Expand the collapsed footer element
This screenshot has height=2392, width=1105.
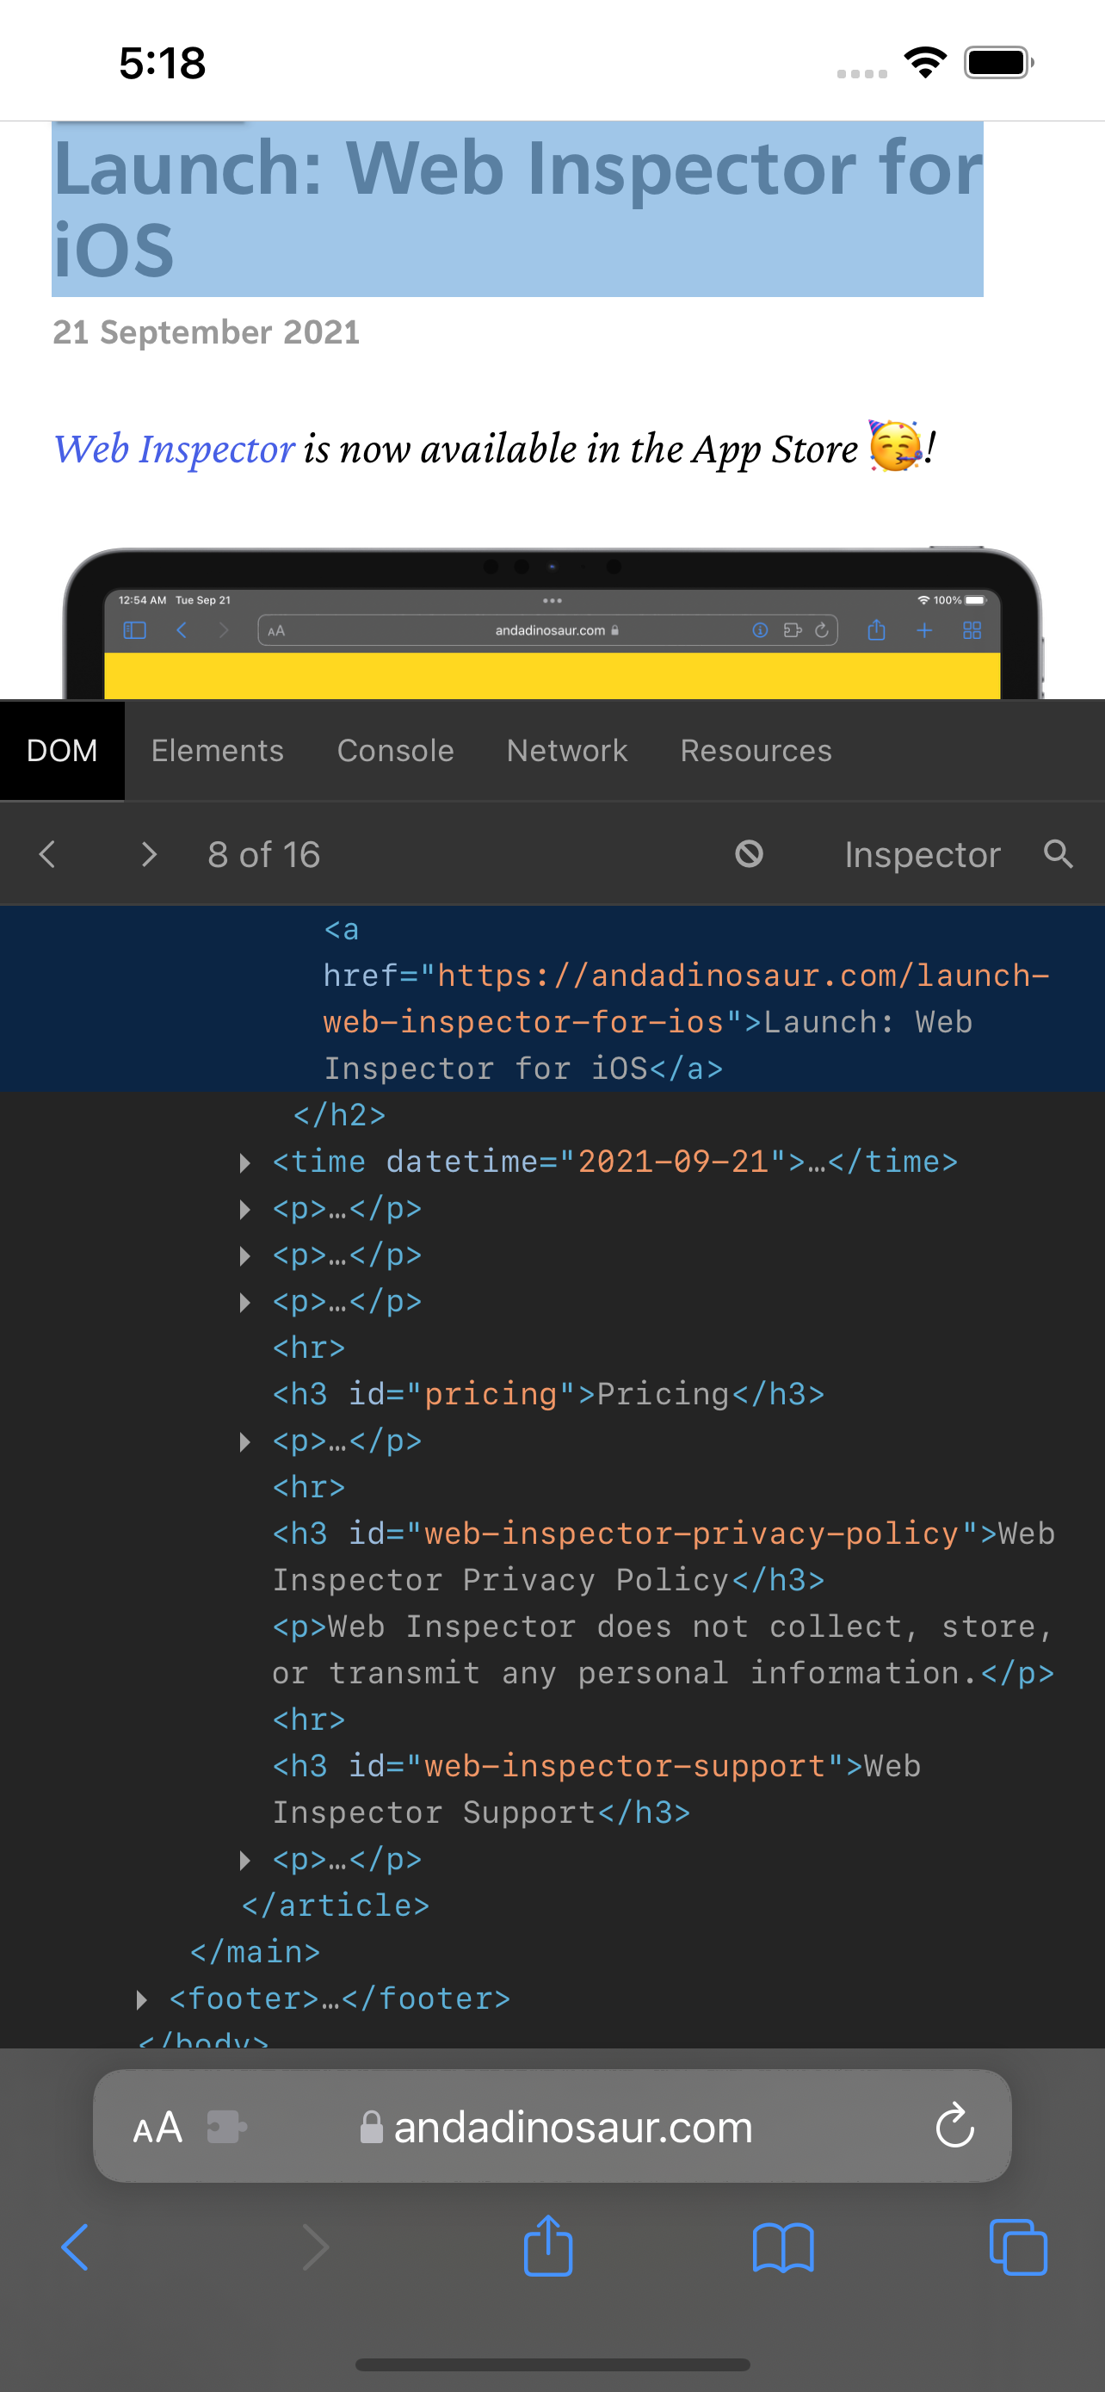[142, 1999]
